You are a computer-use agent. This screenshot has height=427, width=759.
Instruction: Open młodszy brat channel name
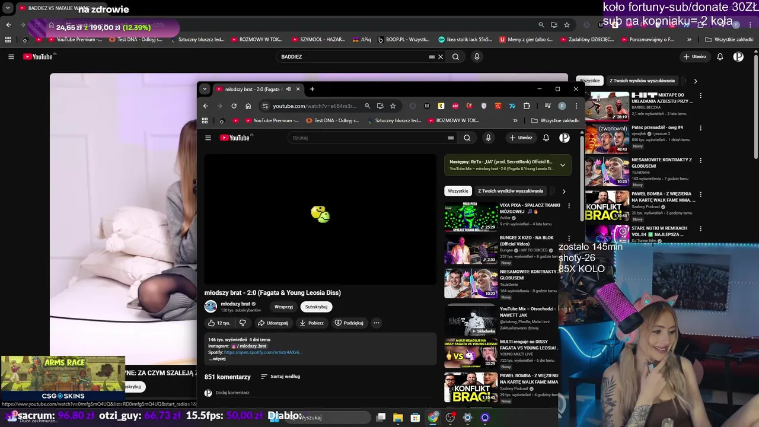(235, 304)
